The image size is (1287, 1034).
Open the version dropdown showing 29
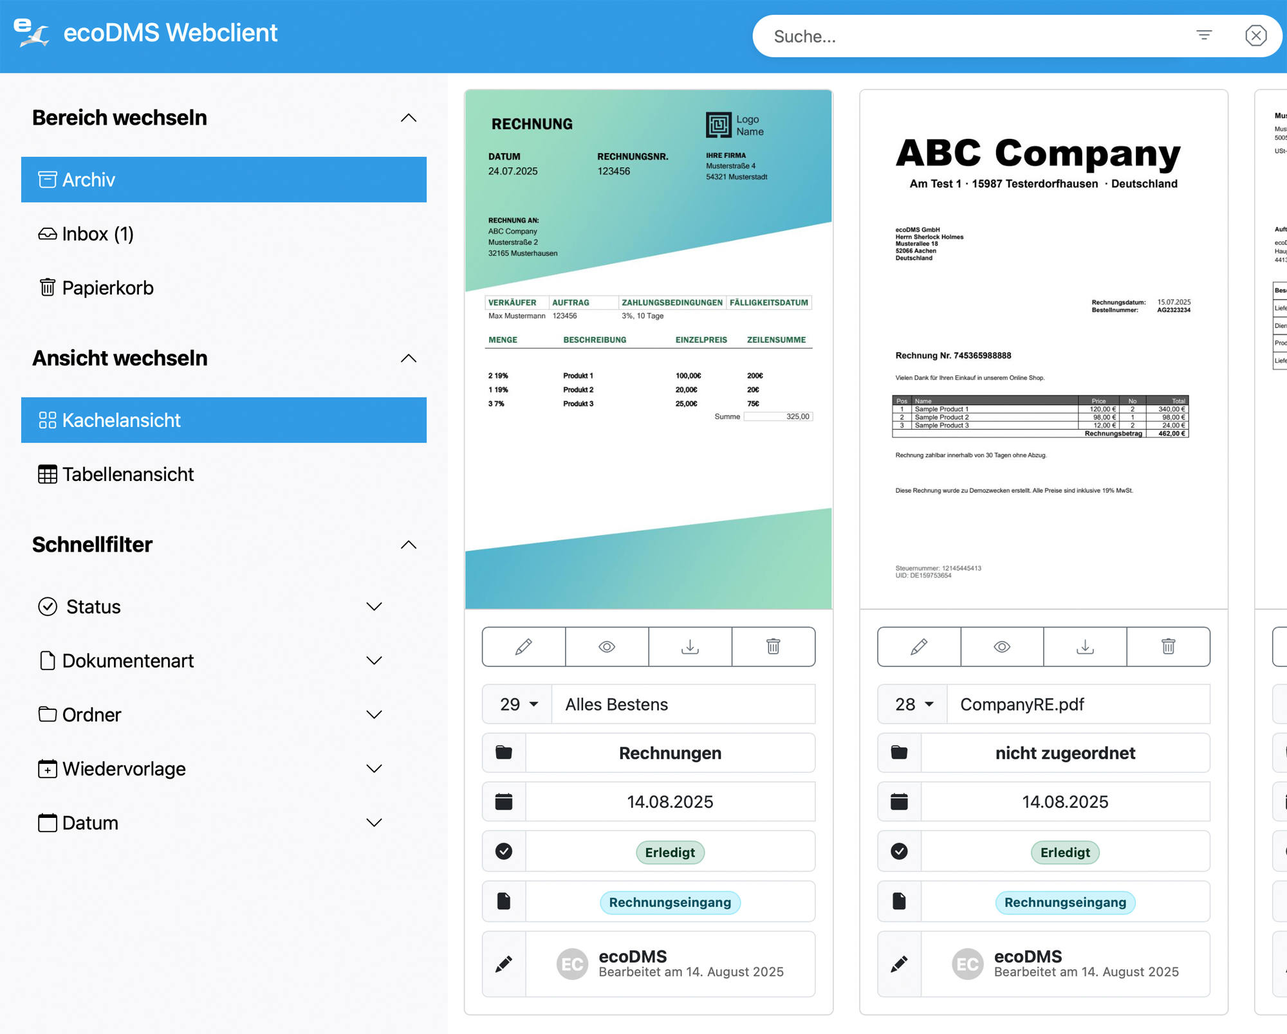518,704
